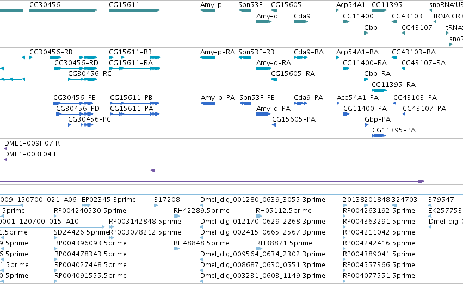Click the DME1-003L04.F clone label
Screen dimensions: 463x284
tap(30, 154)
